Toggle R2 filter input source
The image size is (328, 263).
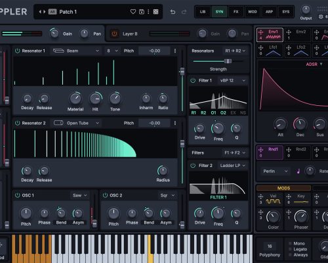click(x=203, y=113)
